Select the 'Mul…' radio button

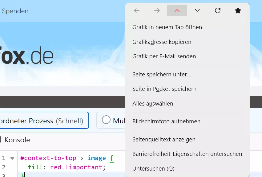pyautogui.click(x=106, y=120)
